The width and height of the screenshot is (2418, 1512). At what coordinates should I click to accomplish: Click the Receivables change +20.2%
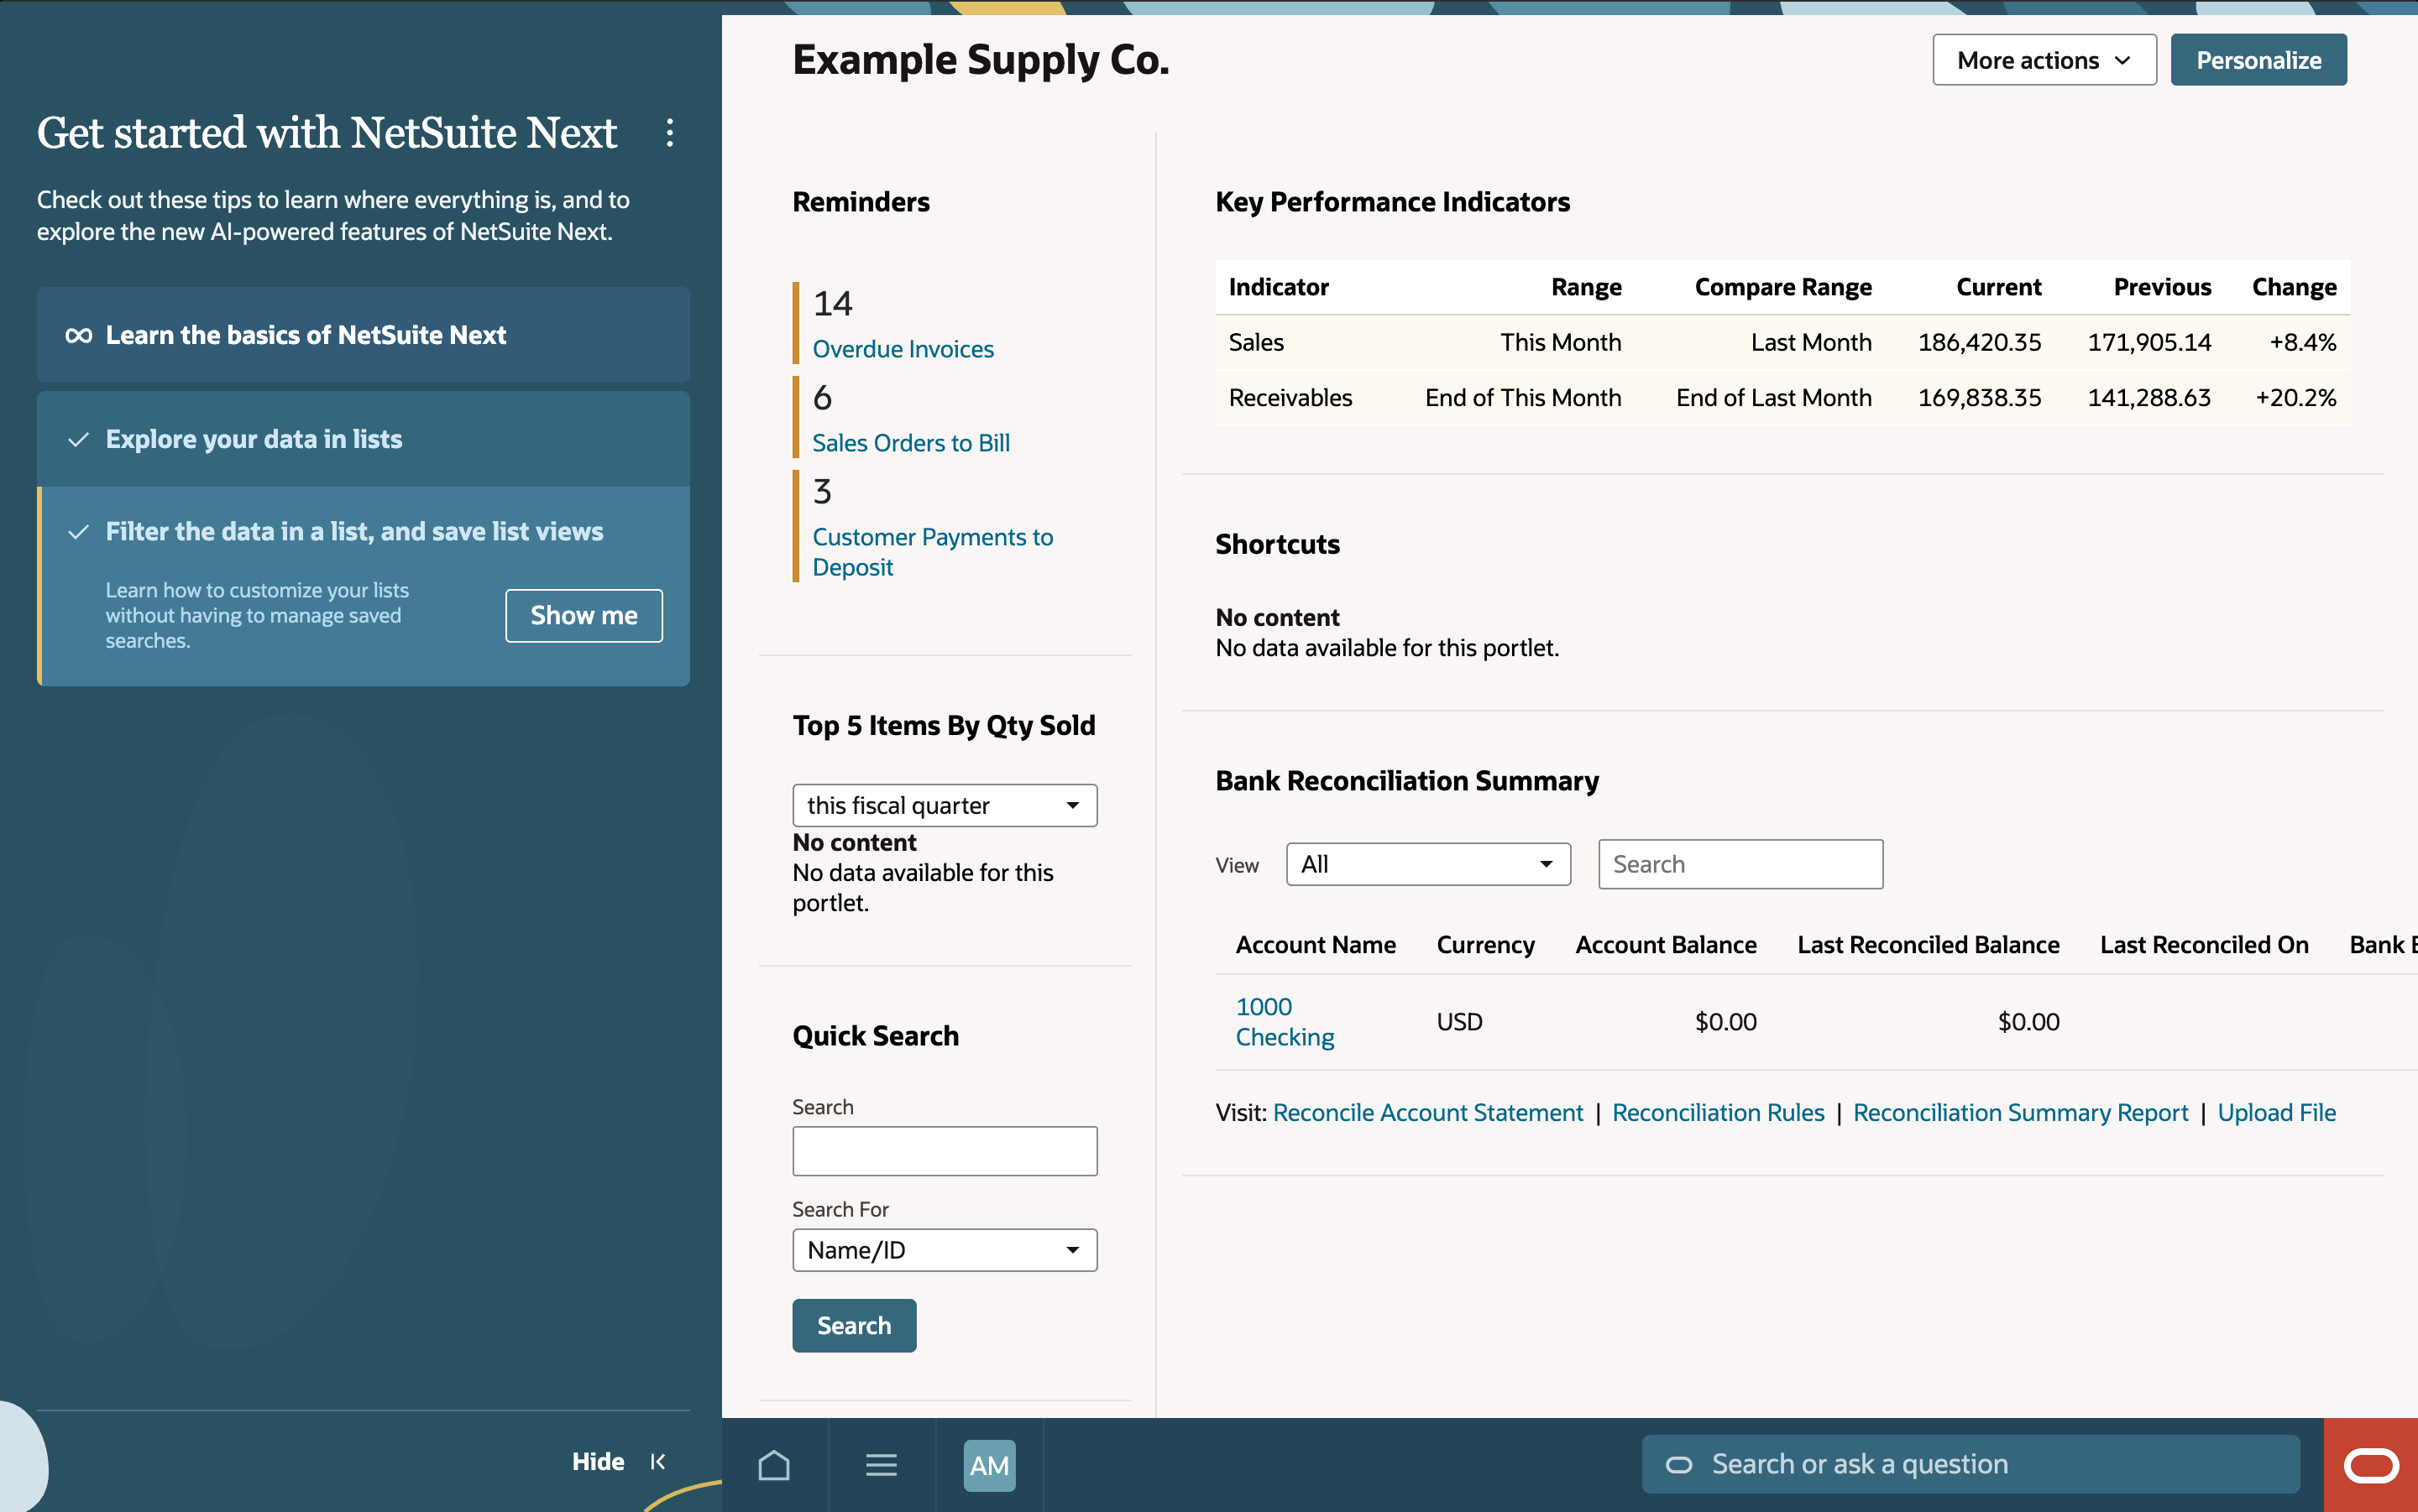click(x=2295, y=398)
